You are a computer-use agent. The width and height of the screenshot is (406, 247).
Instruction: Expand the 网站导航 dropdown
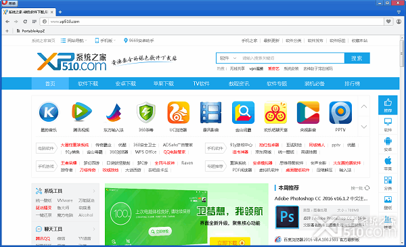[74, 41]
